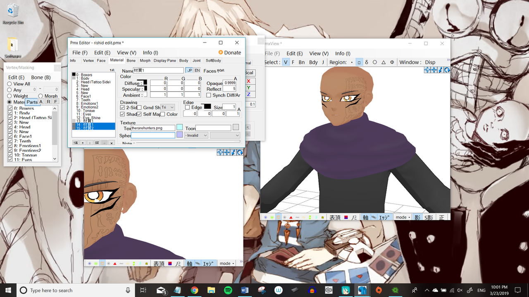Open the Tri drawing type dropdown
The height and width of the screenshot is (297, 529).
168,107
